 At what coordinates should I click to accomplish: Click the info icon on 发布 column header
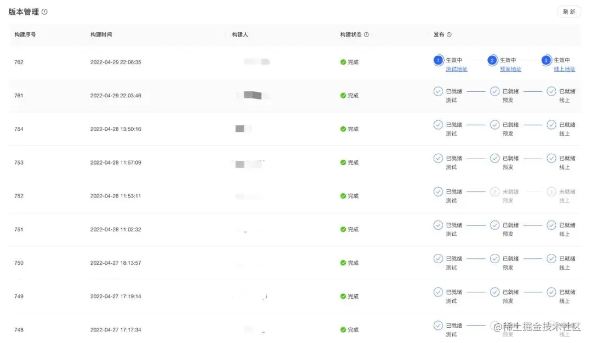pos(449,34)
